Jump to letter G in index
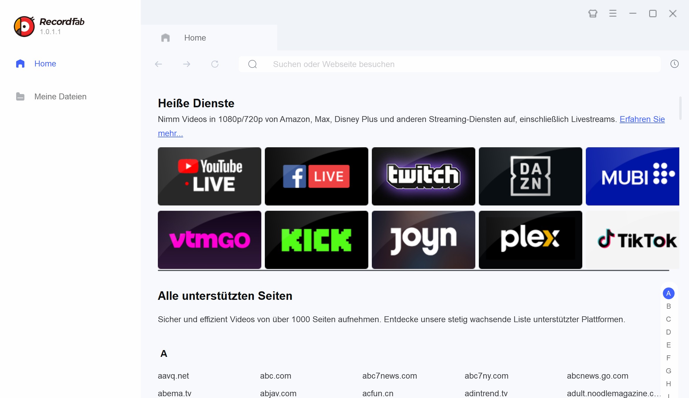Viewport: 689px width, 398px height. [668, 371]
